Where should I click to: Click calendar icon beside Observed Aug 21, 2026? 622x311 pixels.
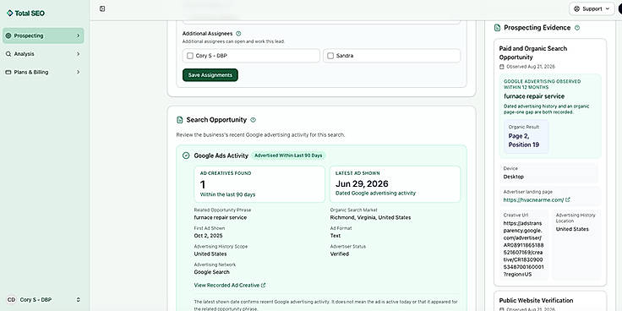pyautogui.click(x=502, y=67)
